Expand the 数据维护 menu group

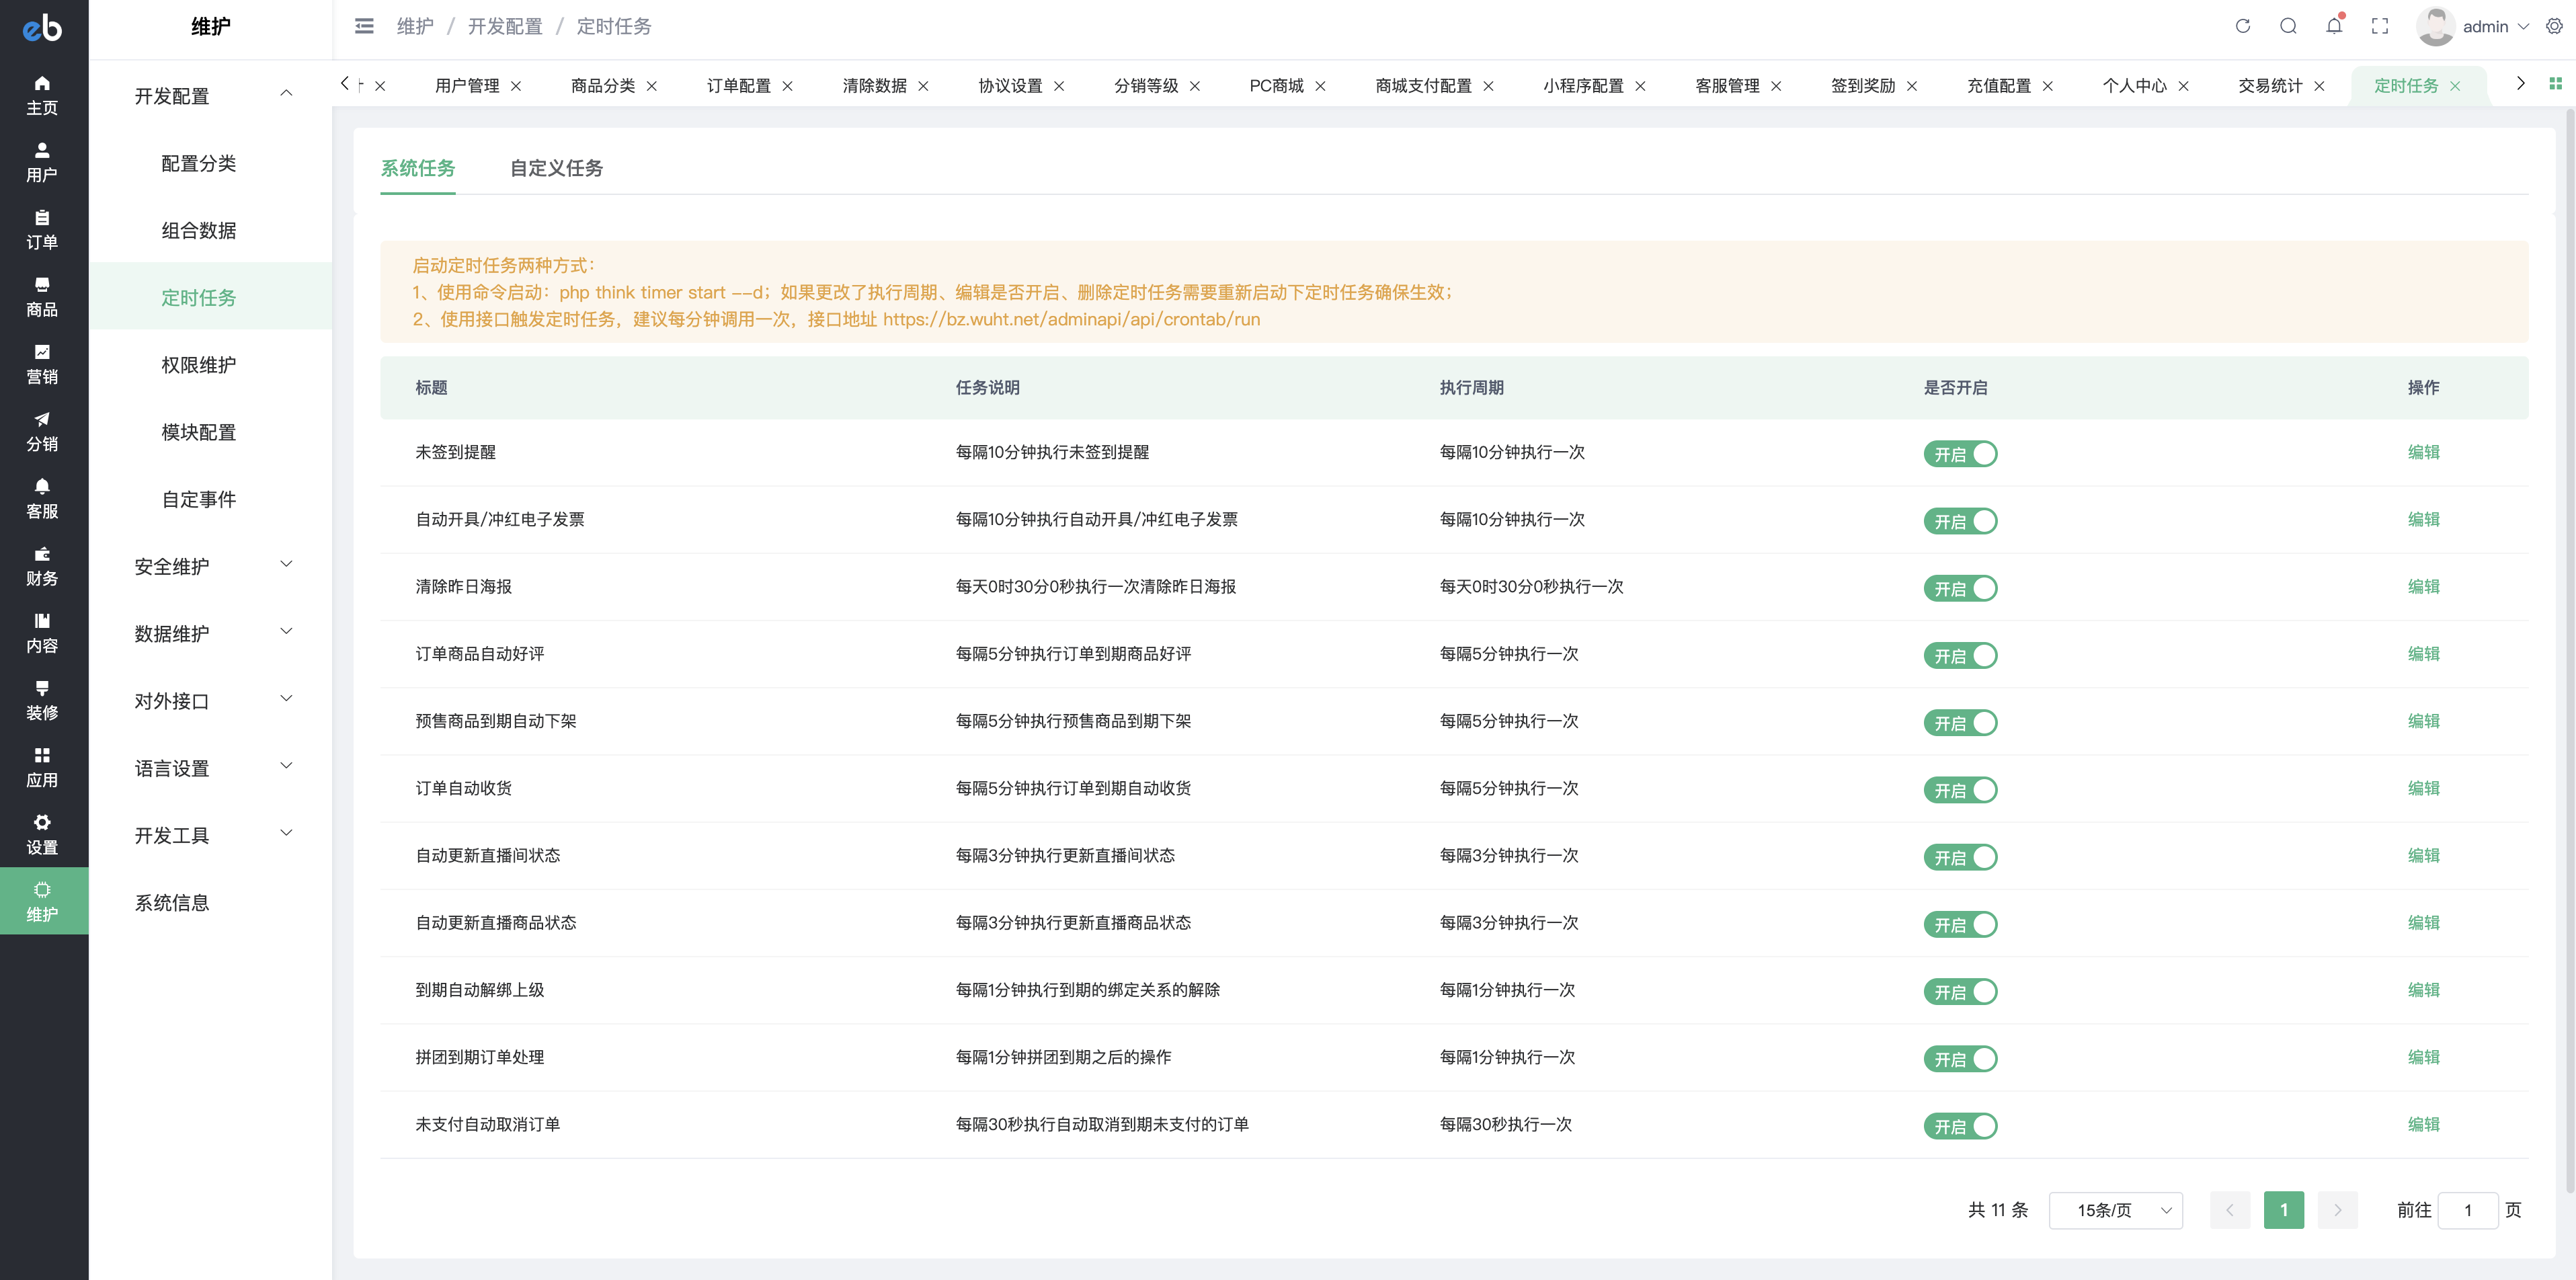(211, 633)
